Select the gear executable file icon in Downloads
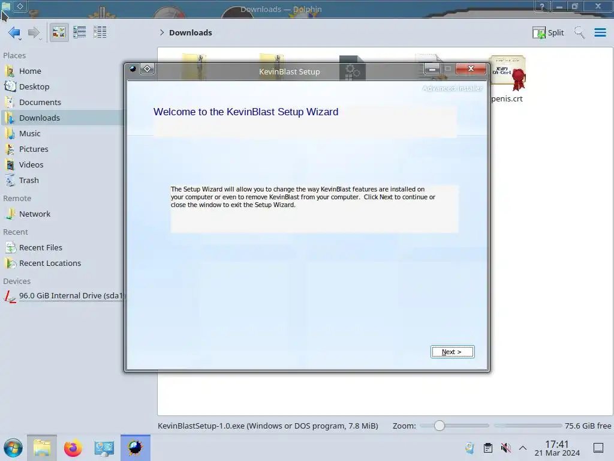The image size is (614, 461). 352,67
